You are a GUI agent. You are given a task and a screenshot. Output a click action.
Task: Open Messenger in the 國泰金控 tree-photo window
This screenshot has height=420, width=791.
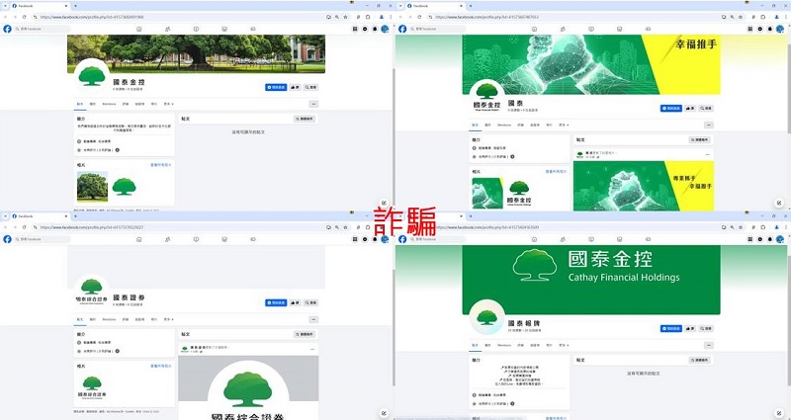point(365,29)
